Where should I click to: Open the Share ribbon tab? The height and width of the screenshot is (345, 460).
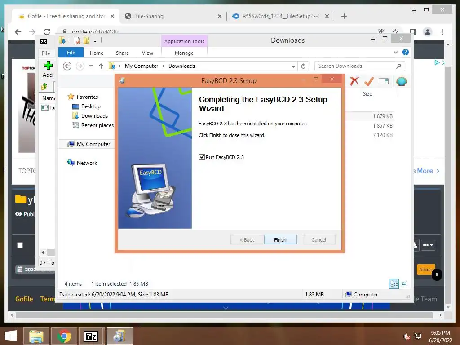[122, 53]
